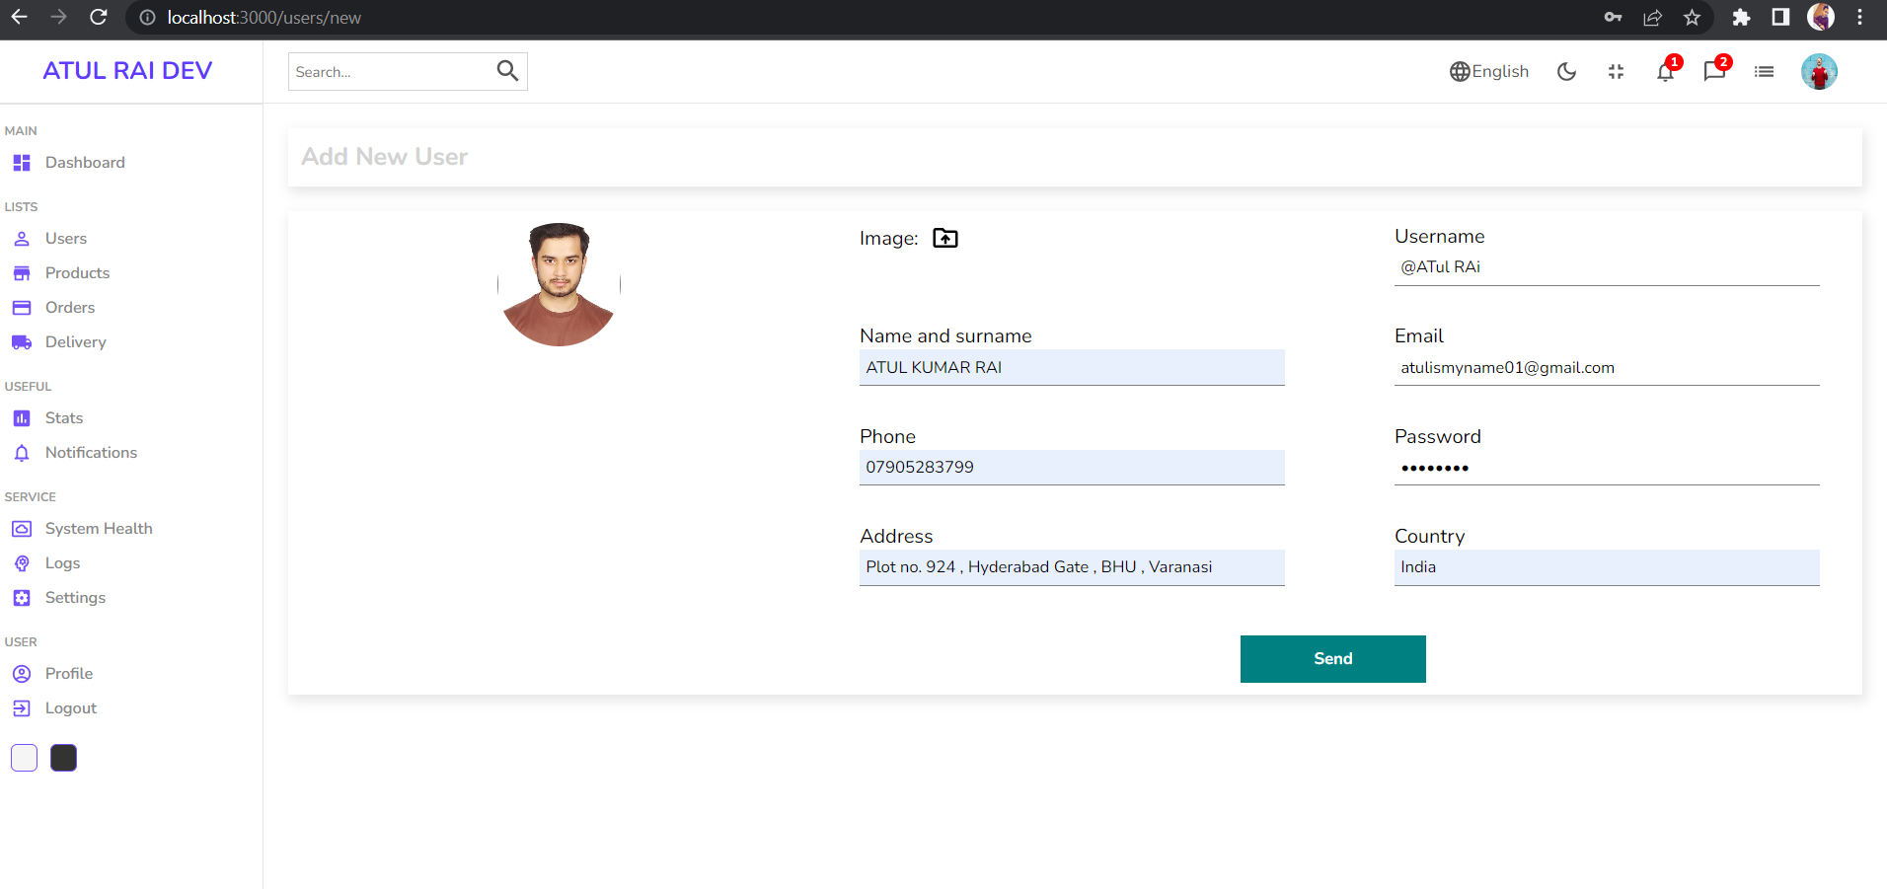Go to the Dashboard menu item
Screen dimensions: 1887x889
(x=85, y=162)
